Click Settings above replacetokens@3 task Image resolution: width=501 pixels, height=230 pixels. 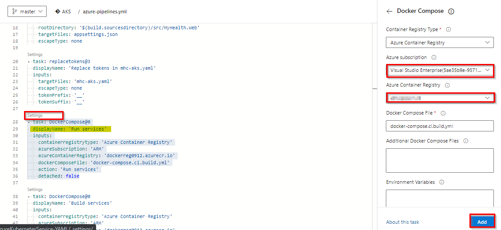point(35,55)
